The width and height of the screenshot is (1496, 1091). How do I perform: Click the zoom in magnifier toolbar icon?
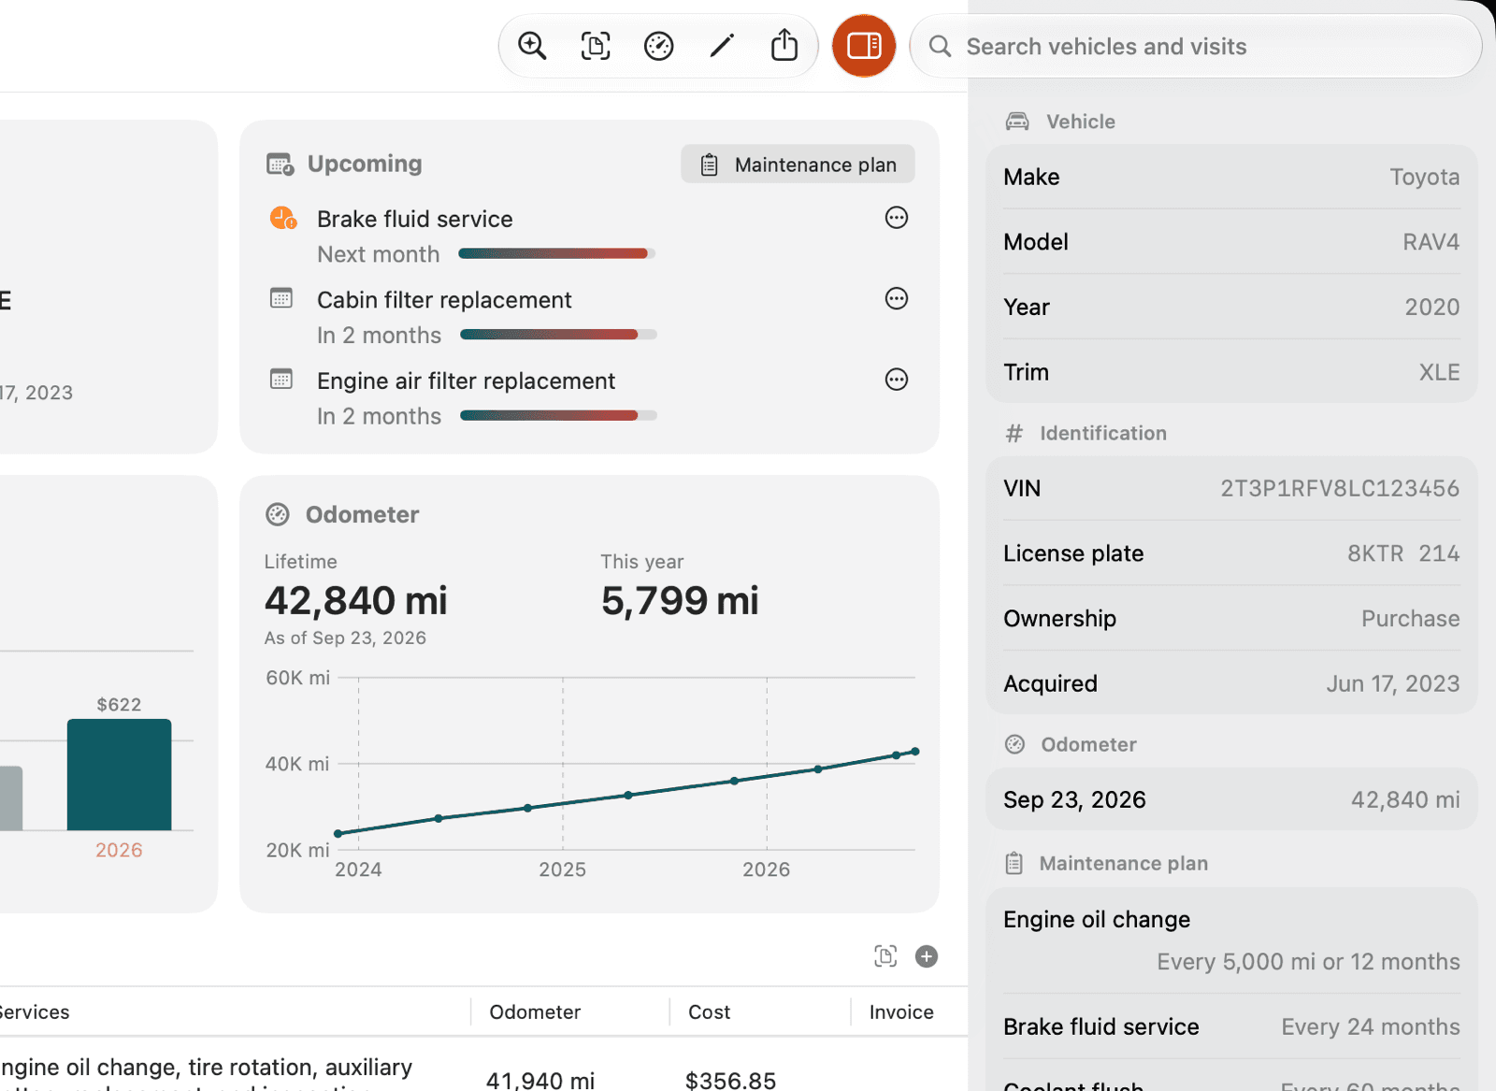point(532,46)
